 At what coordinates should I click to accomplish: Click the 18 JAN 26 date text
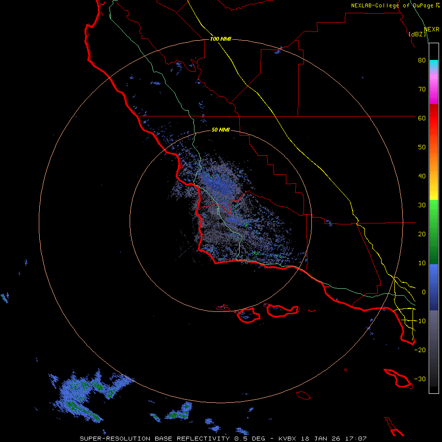coord(320,439)
